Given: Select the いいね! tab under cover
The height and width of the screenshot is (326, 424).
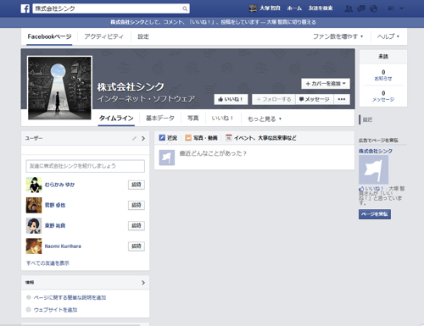Looking at the screenshot, I should tap(223, 119).
